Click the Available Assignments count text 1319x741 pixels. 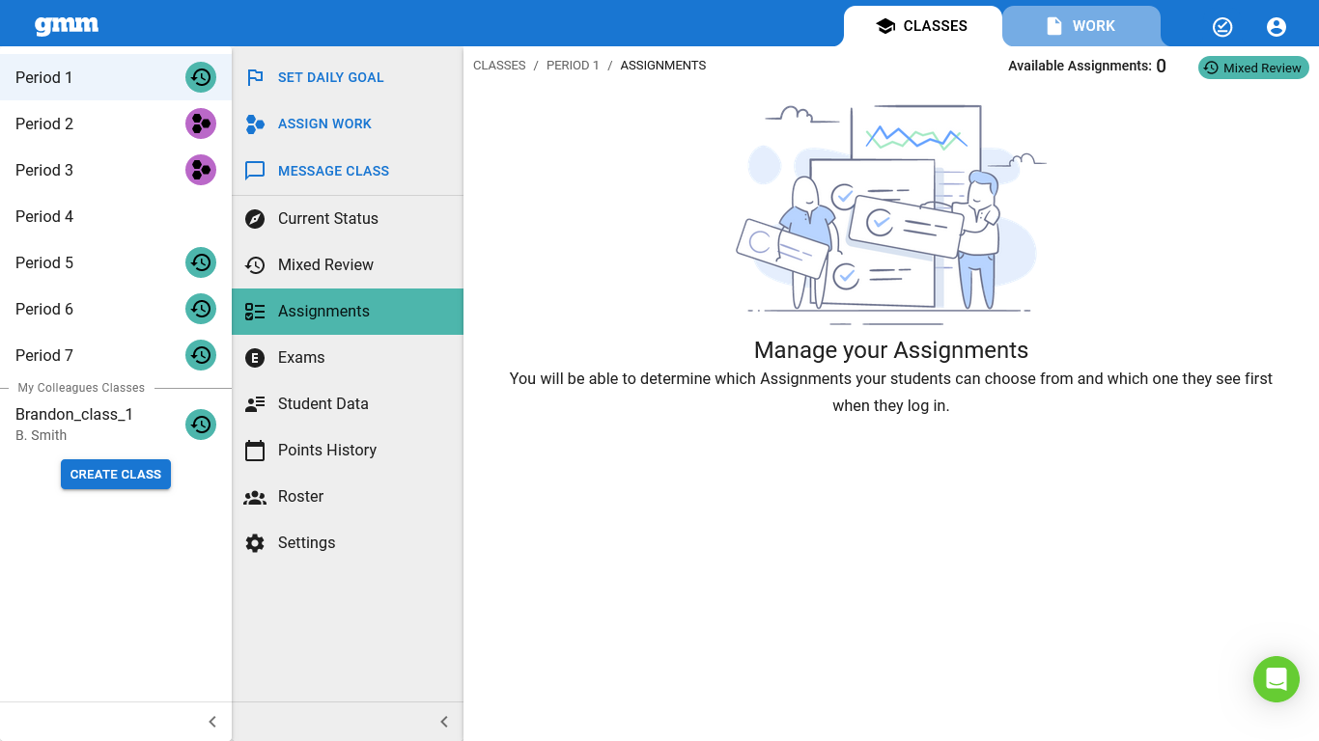pyautogui.click(x=1087, y=66)
